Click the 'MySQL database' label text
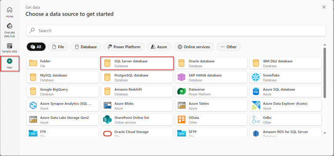The width and height of the screenshot is (334, 156). click(x=53, y=75)
